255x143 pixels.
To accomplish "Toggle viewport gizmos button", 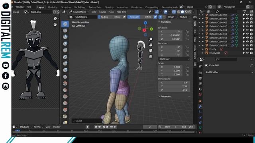I will point(157,12).
